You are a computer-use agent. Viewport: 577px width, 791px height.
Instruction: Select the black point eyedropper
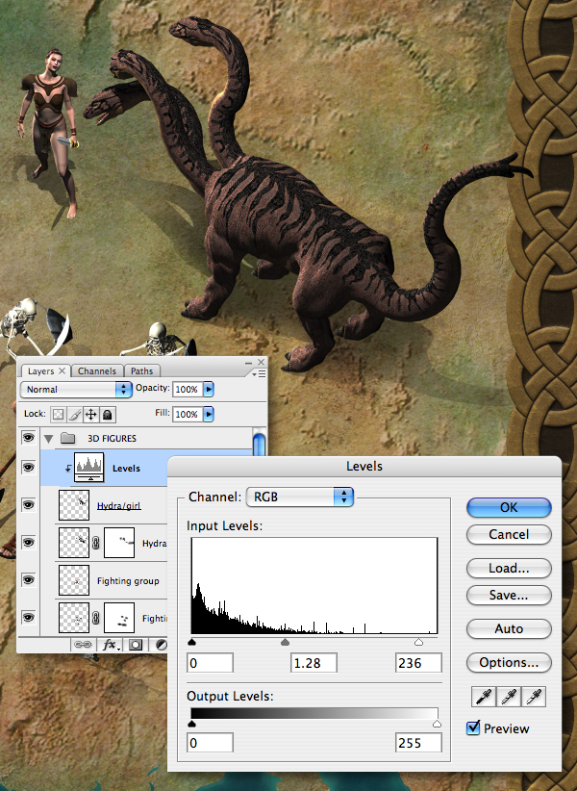(484, 697)
